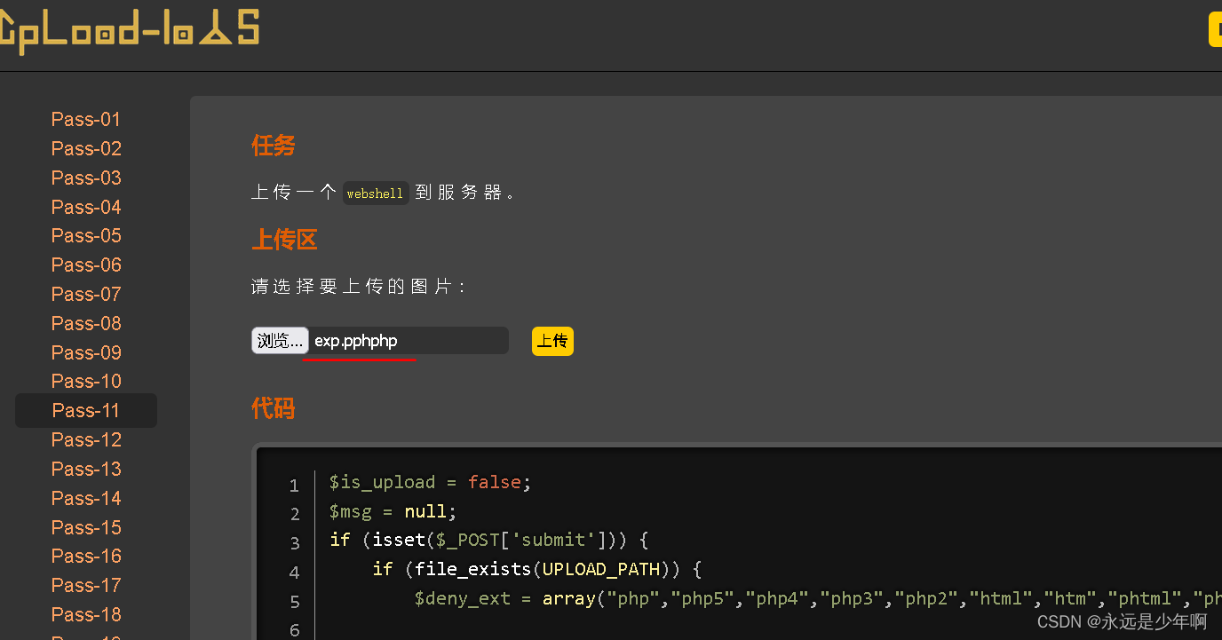Click the file_exists(UPLOAD_PATH) code line
This screenshot has width=1222, height=640.
[537, 569]
